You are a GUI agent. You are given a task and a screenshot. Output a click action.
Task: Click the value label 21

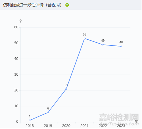point(66,85)
